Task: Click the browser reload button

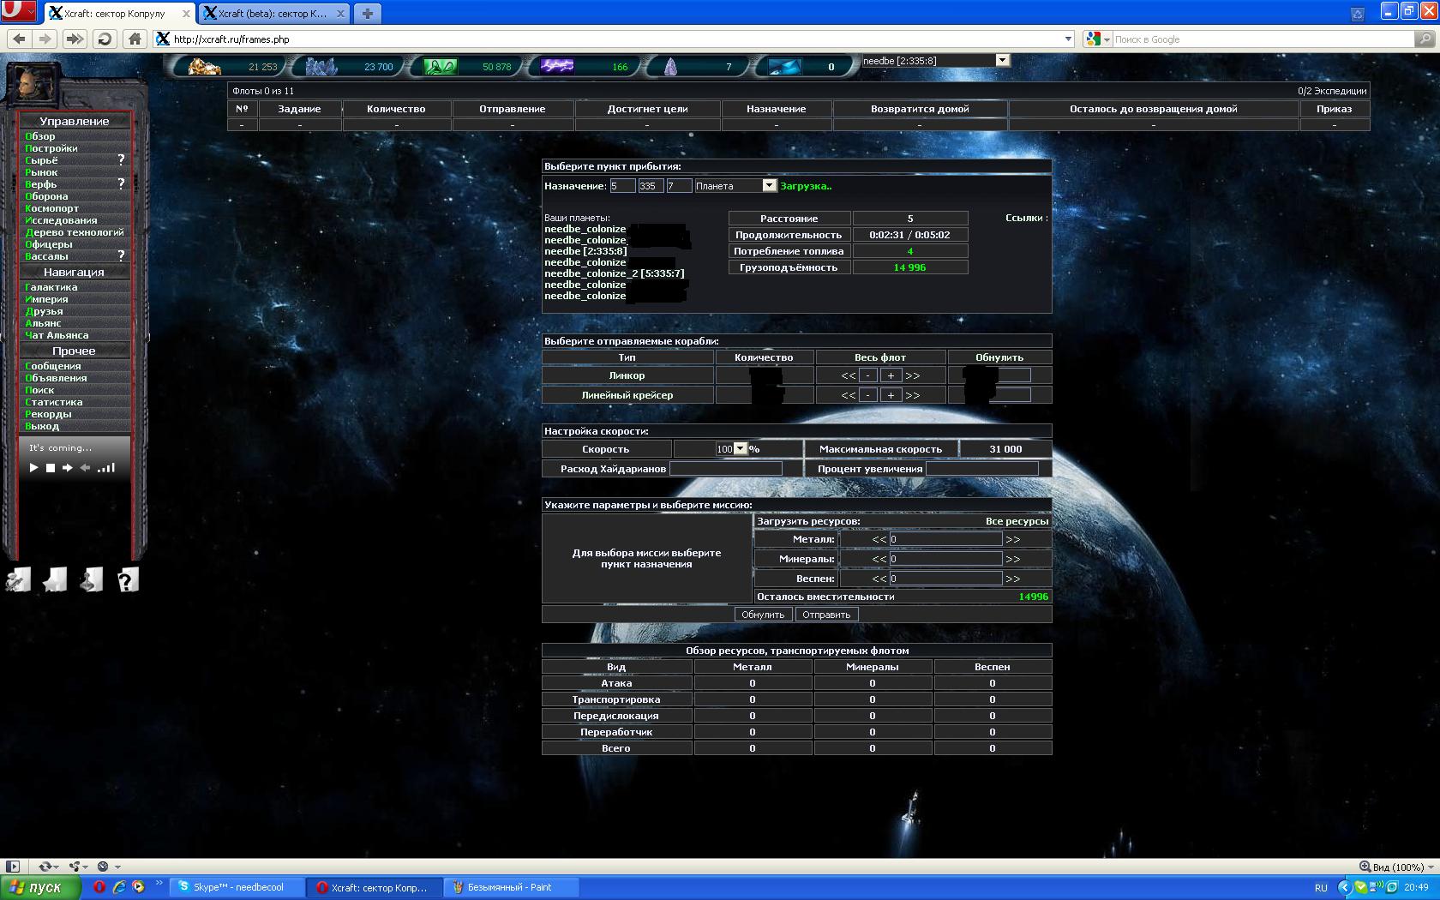Action: 105,39
